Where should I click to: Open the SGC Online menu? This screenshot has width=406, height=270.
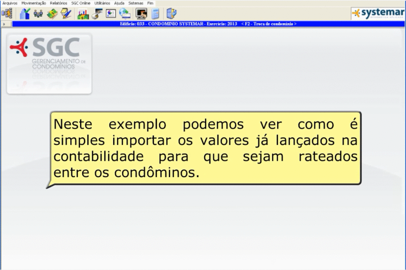click(80, 3)
